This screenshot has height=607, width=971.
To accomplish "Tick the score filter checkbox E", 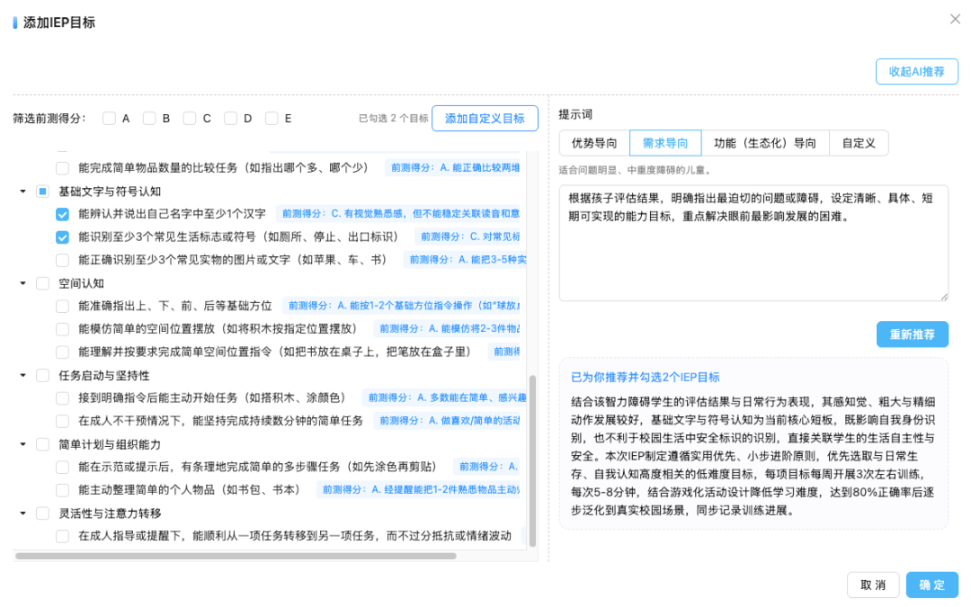I will point(272,119).
